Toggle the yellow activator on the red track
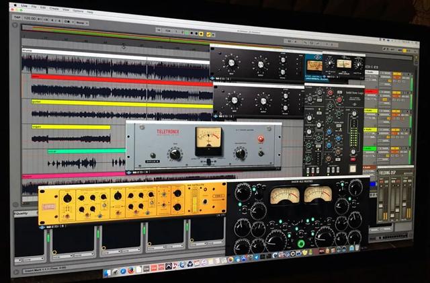 [x=396, y=93]
